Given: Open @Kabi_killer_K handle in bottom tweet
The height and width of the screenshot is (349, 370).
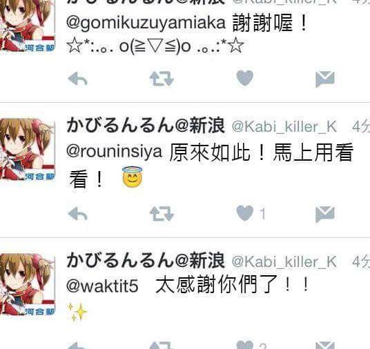Looking at the screenshot, I should pyautogui.click(x=284, y=262).
